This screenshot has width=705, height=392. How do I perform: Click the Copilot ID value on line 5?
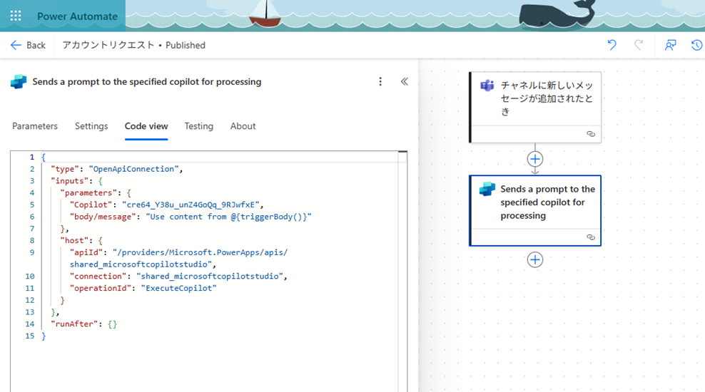[x=191, y=205]
